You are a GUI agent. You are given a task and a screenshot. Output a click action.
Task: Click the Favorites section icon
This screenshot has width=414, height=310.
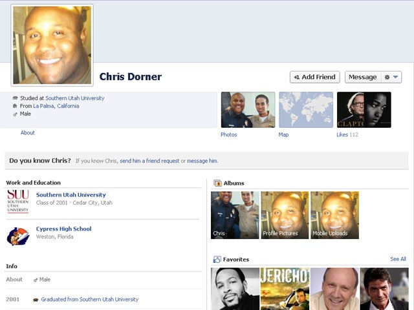[217, 260]
